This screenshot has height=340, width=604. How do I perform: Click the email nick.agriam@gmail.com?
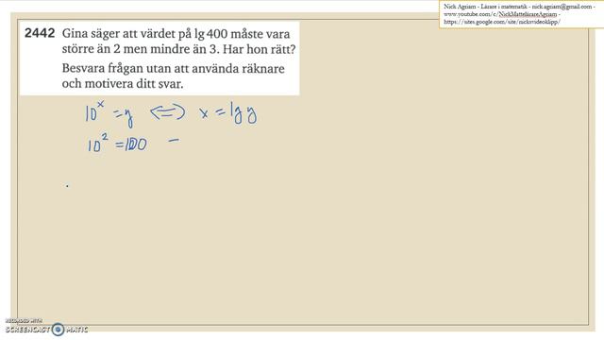pyautogui.click(x=562, y=7)
